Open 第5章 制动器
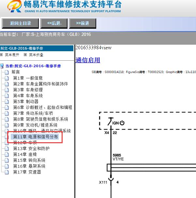Image resolution: width=196 pixels, height=198 pixels. (26, 101)
